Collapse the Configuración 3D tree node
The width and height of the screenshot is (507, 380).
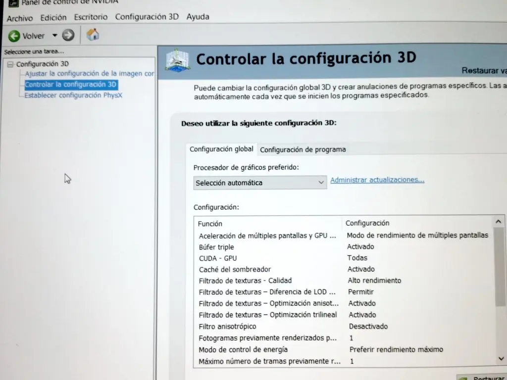[10, 64]
